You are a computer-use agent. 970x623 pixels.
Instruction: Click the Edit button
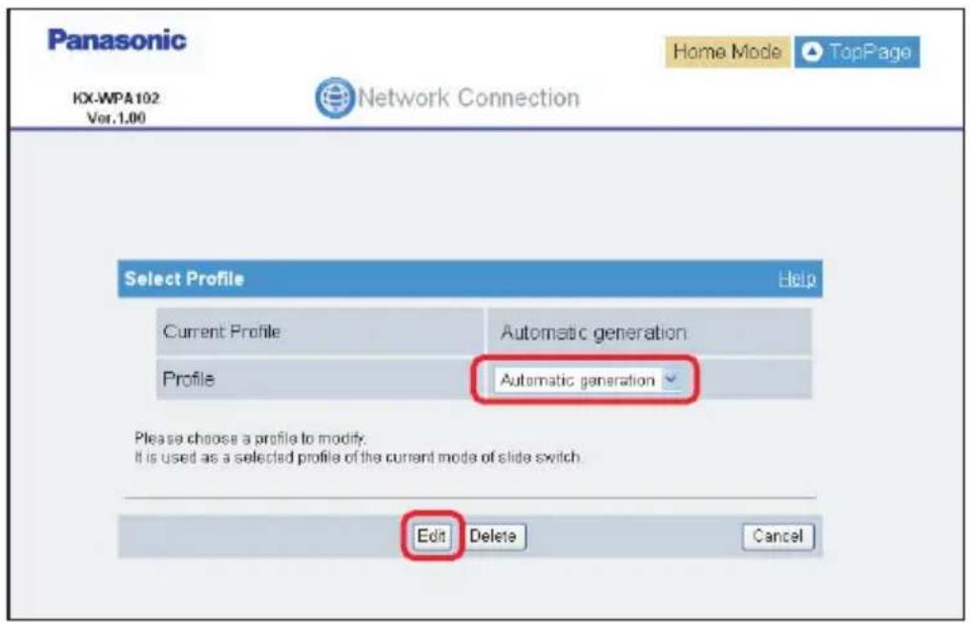pos(431,536)
